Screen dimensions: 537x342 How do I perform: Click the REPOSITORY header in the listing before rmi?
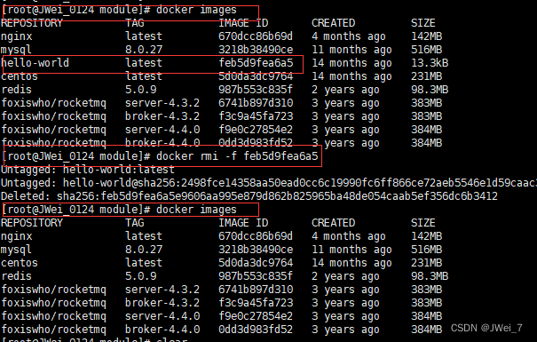tap(32, 23)
